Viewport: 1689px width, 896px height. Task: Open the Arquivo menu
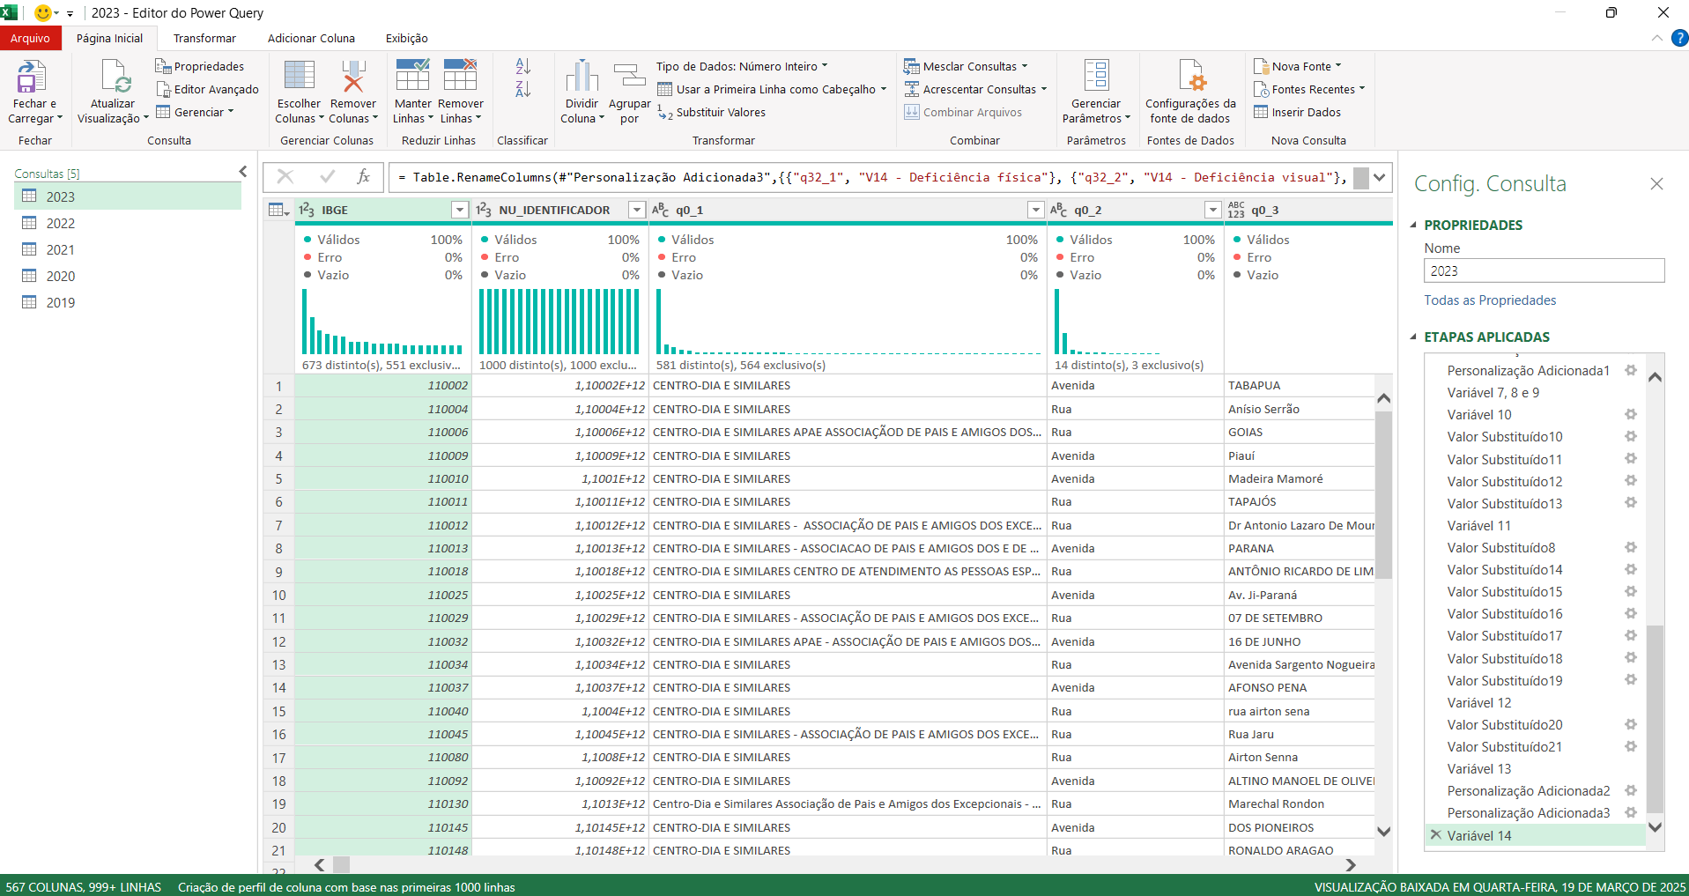(x=31, y=38)
